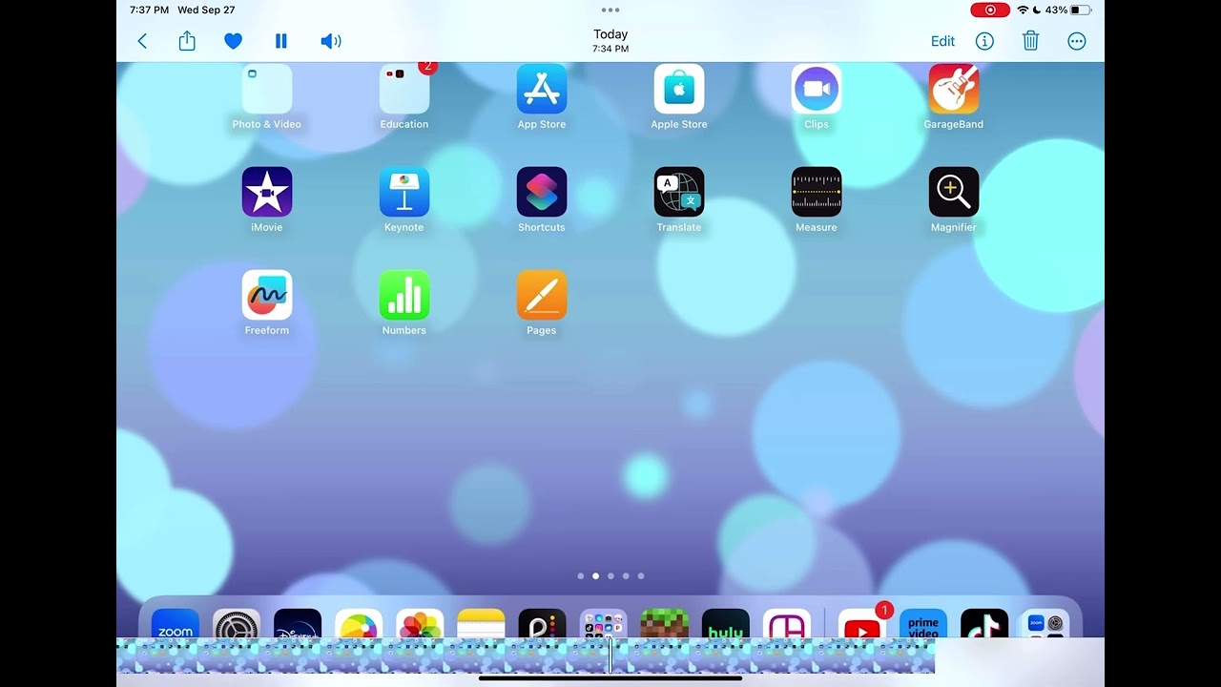The image size is (1221, 687).
Task: Open the Apple Store app
Action: pyautogui.click(x=679, y=89)
